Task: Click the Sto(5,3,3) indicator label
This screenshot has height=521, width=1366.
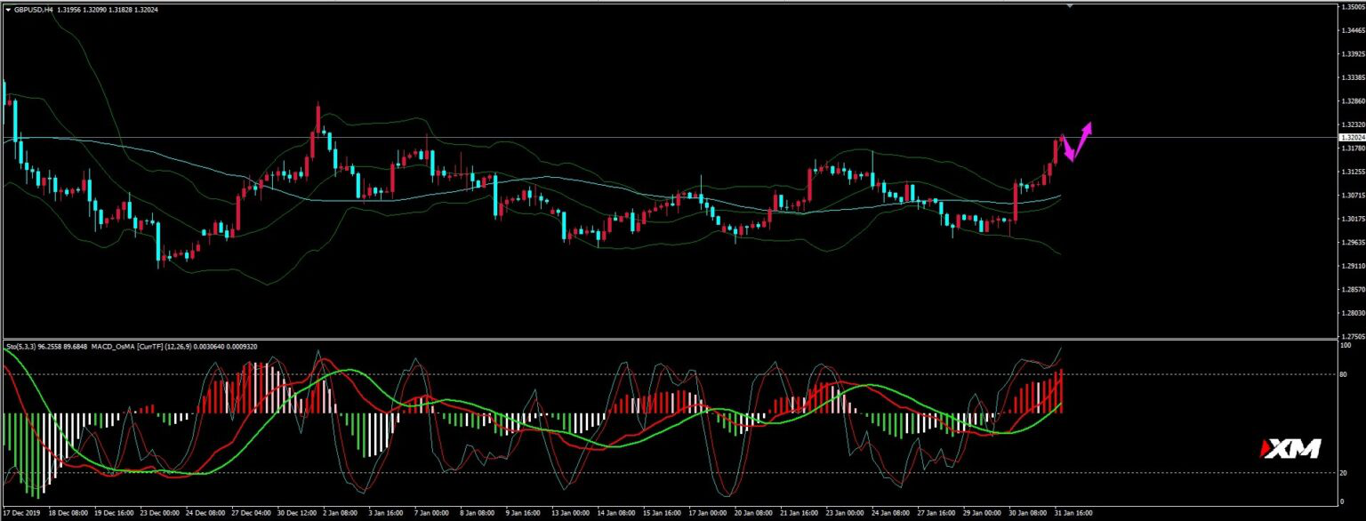Action: tap(22, 345)
